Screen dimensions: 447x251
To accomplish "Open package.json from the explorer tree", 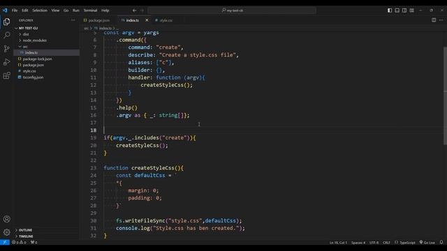I will click(x=33, y=65).
